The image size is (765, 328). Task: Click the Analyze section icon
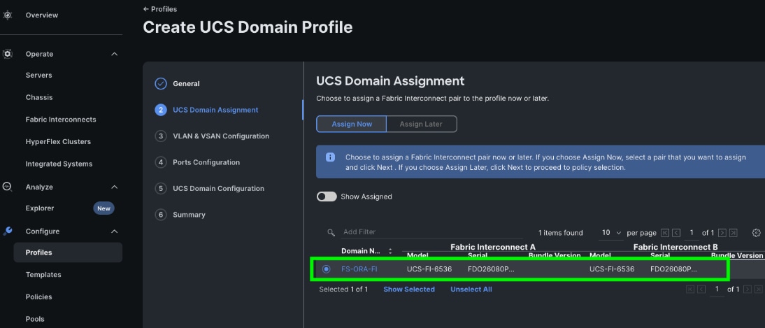point(8,187)
